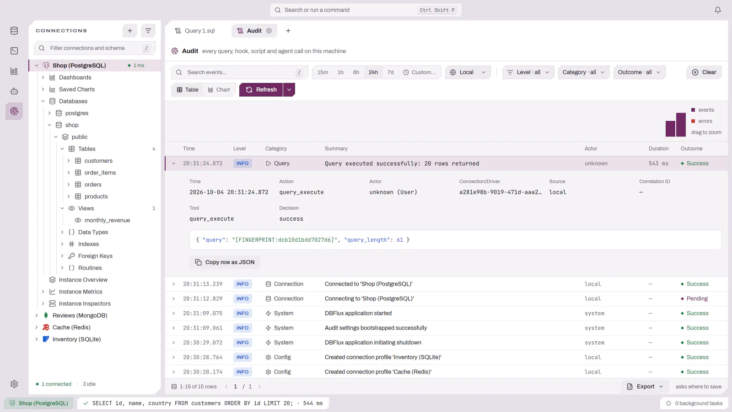
Task: Select the Custom time range button
Action: [x=419, y=72]
